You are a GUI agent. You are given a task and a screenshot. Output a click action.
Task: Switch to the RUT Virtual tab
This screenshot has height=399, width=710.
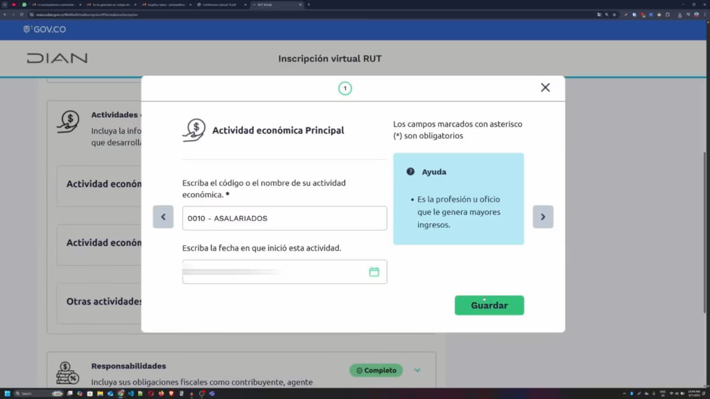(277, 5)
